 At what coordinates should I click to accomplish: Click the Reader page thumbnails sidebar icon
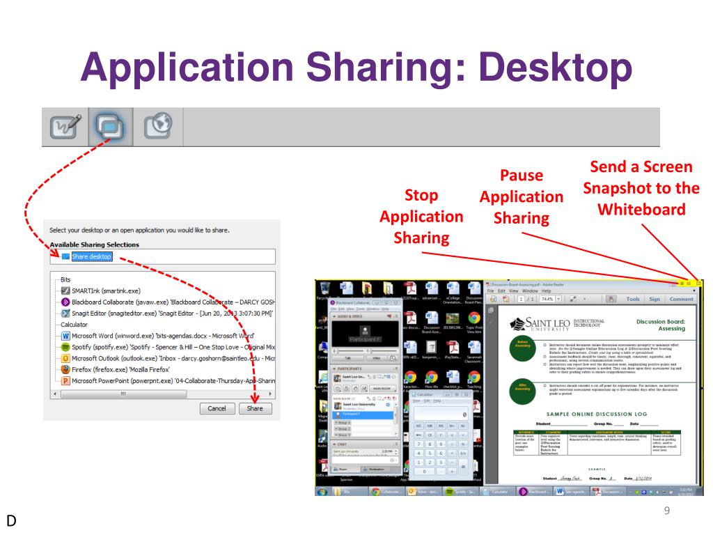click(491, 310)
